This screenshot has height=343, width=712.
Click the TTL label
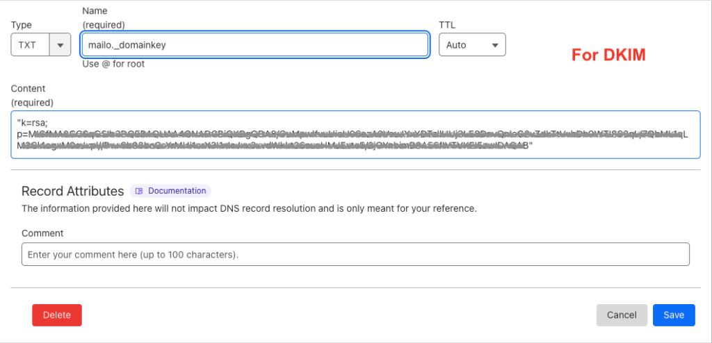click(447, 25)
